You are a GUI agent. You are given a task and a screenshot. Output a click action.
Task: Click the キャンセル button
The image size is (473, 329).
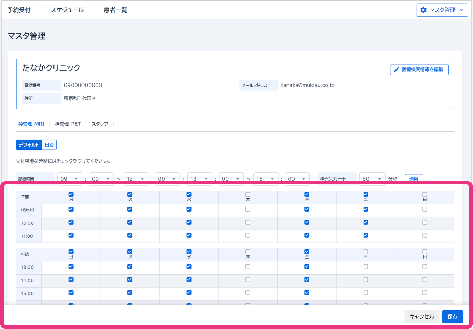pos(422,317)
